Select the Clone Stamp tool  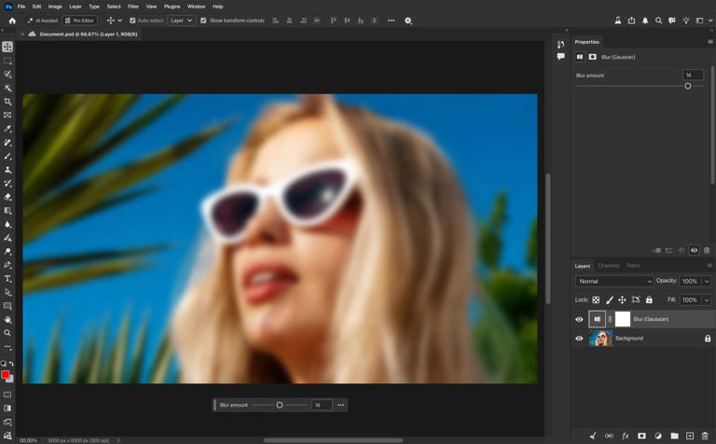(7, 170)
